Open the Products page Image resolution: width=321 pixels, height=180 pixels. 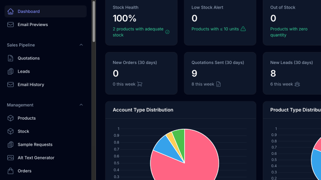click(x=45, y=118)
